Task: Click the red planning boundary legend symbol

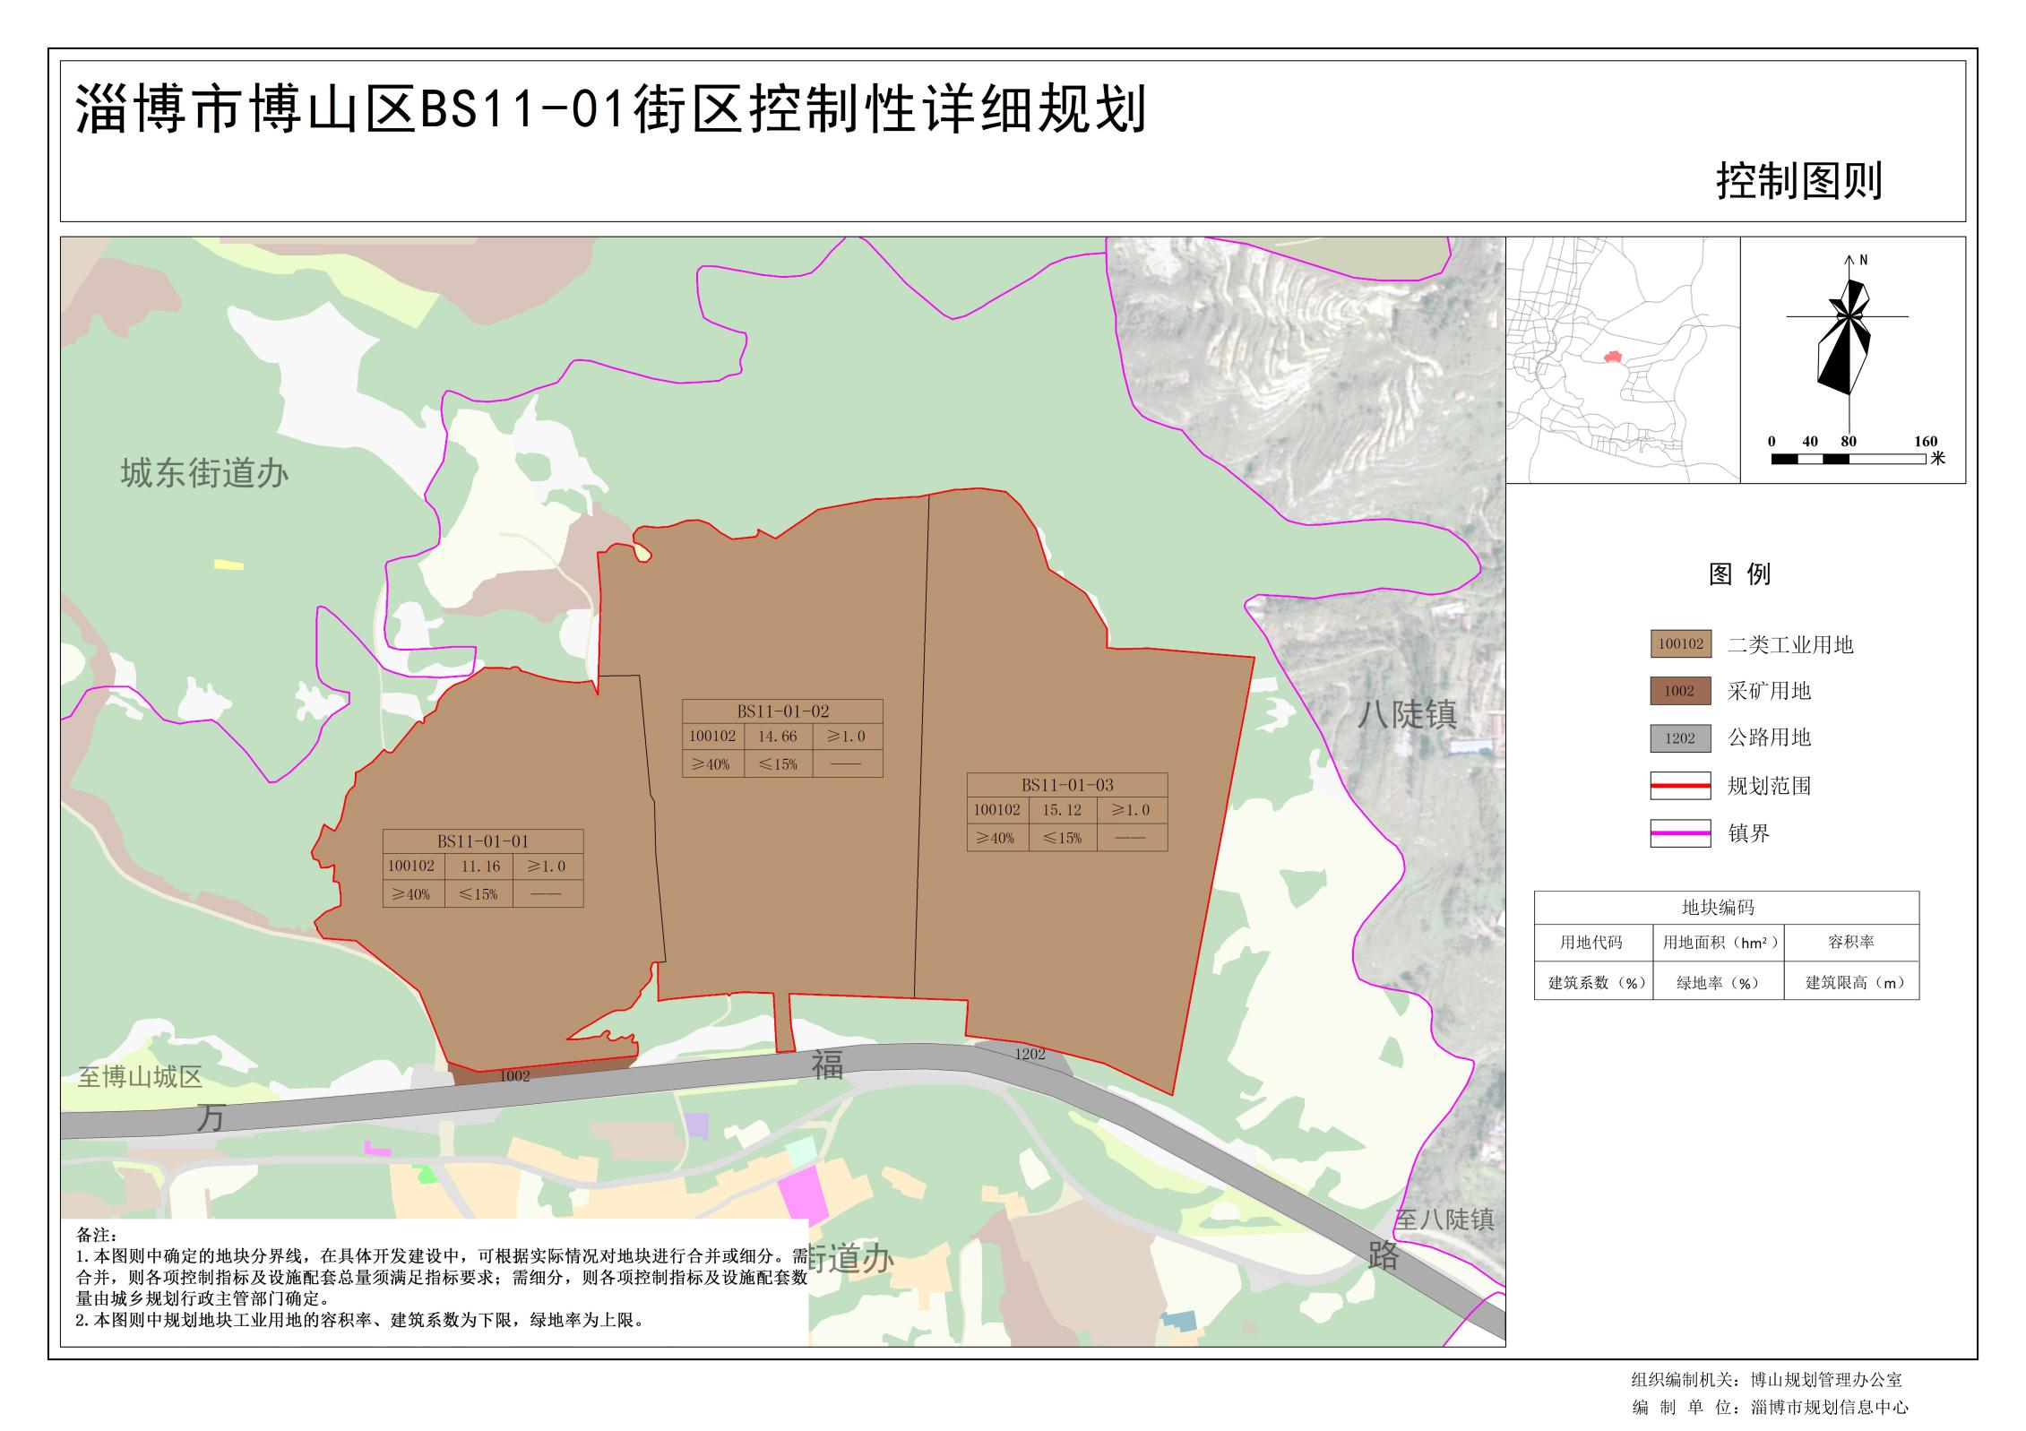Action: (1680, 786)
